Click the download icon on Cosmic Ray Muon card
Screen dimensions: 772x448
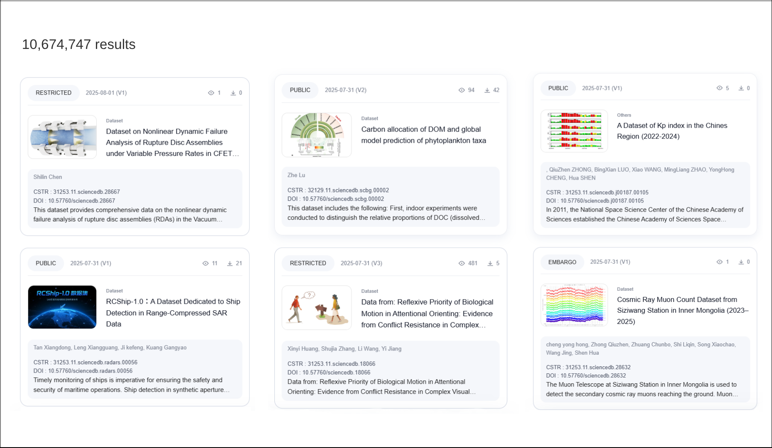(x=741, y=262)
